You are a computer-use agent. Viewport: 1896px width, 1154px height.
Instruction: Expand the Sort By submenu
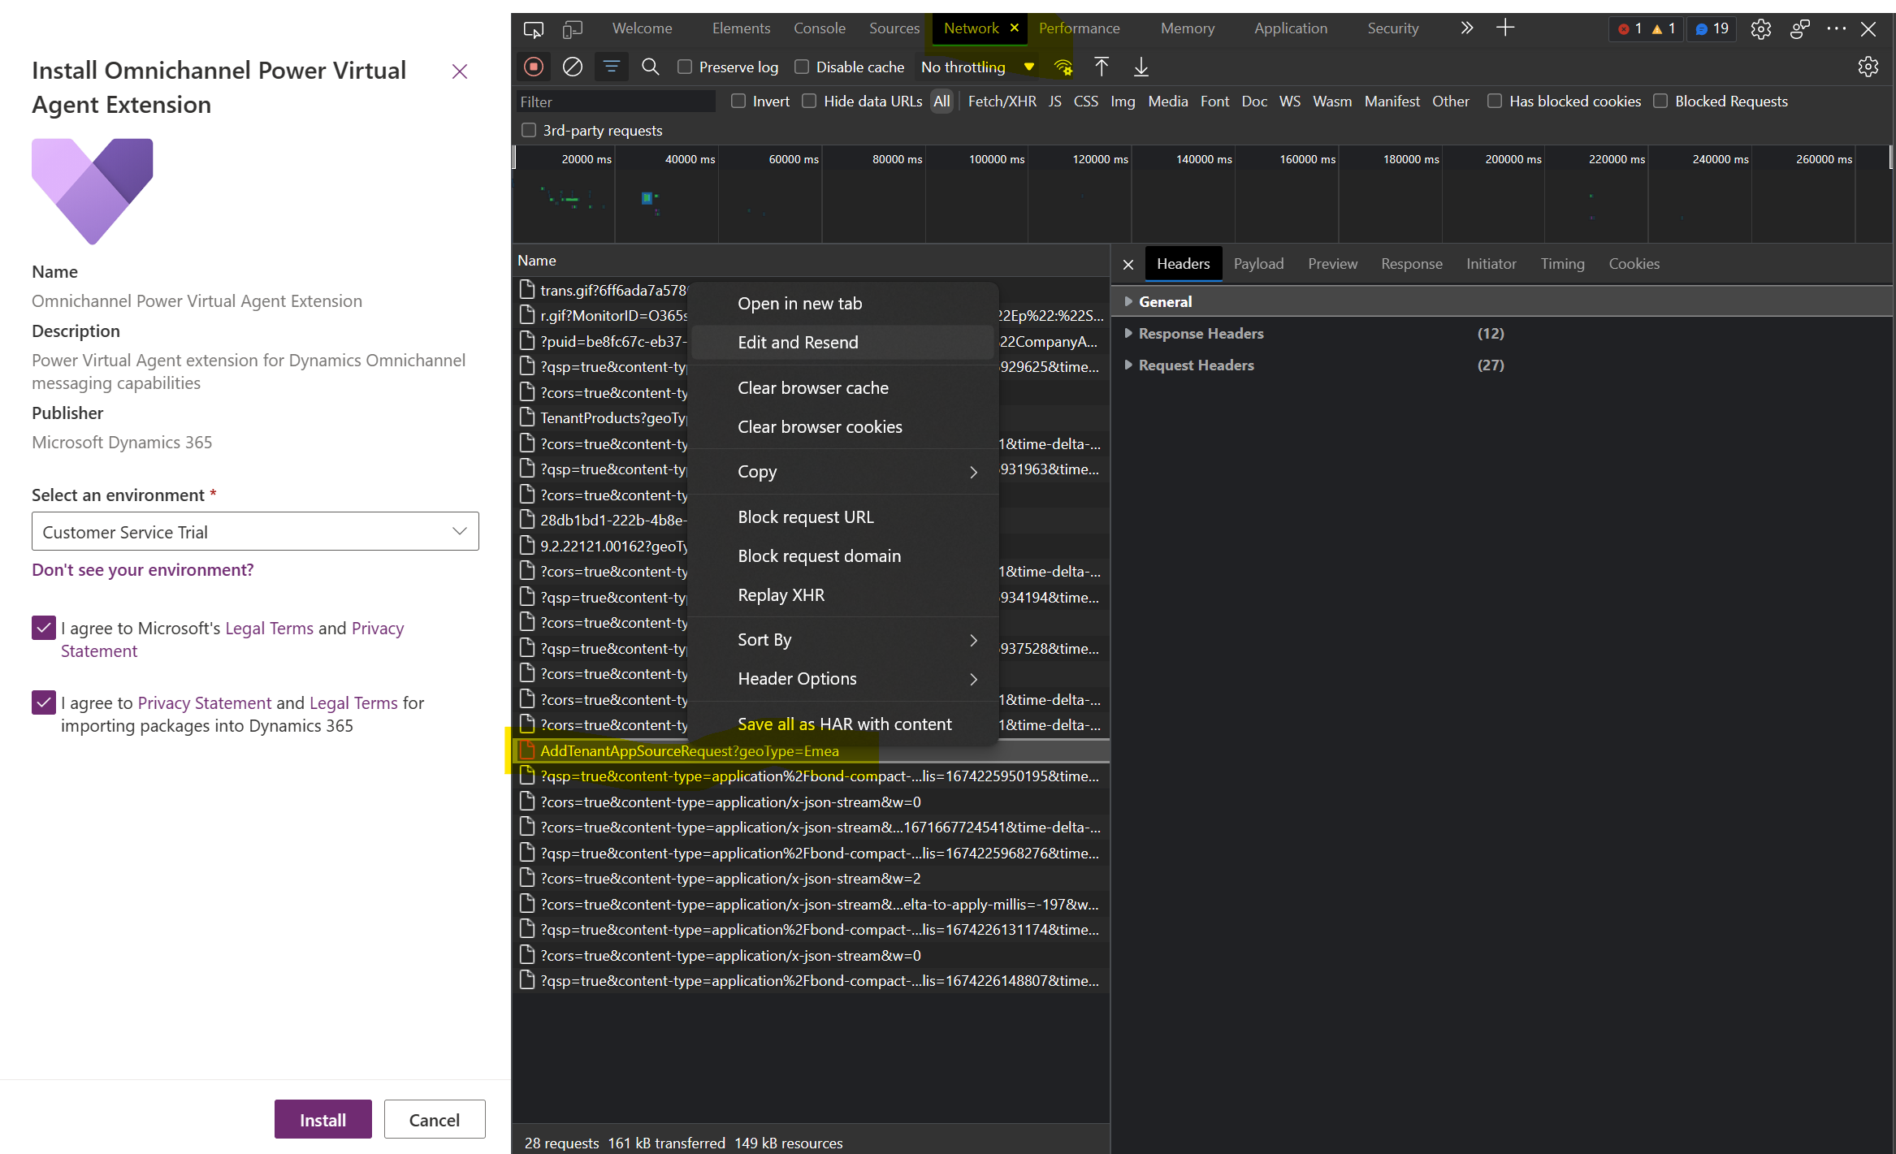(x=843, y=640)
